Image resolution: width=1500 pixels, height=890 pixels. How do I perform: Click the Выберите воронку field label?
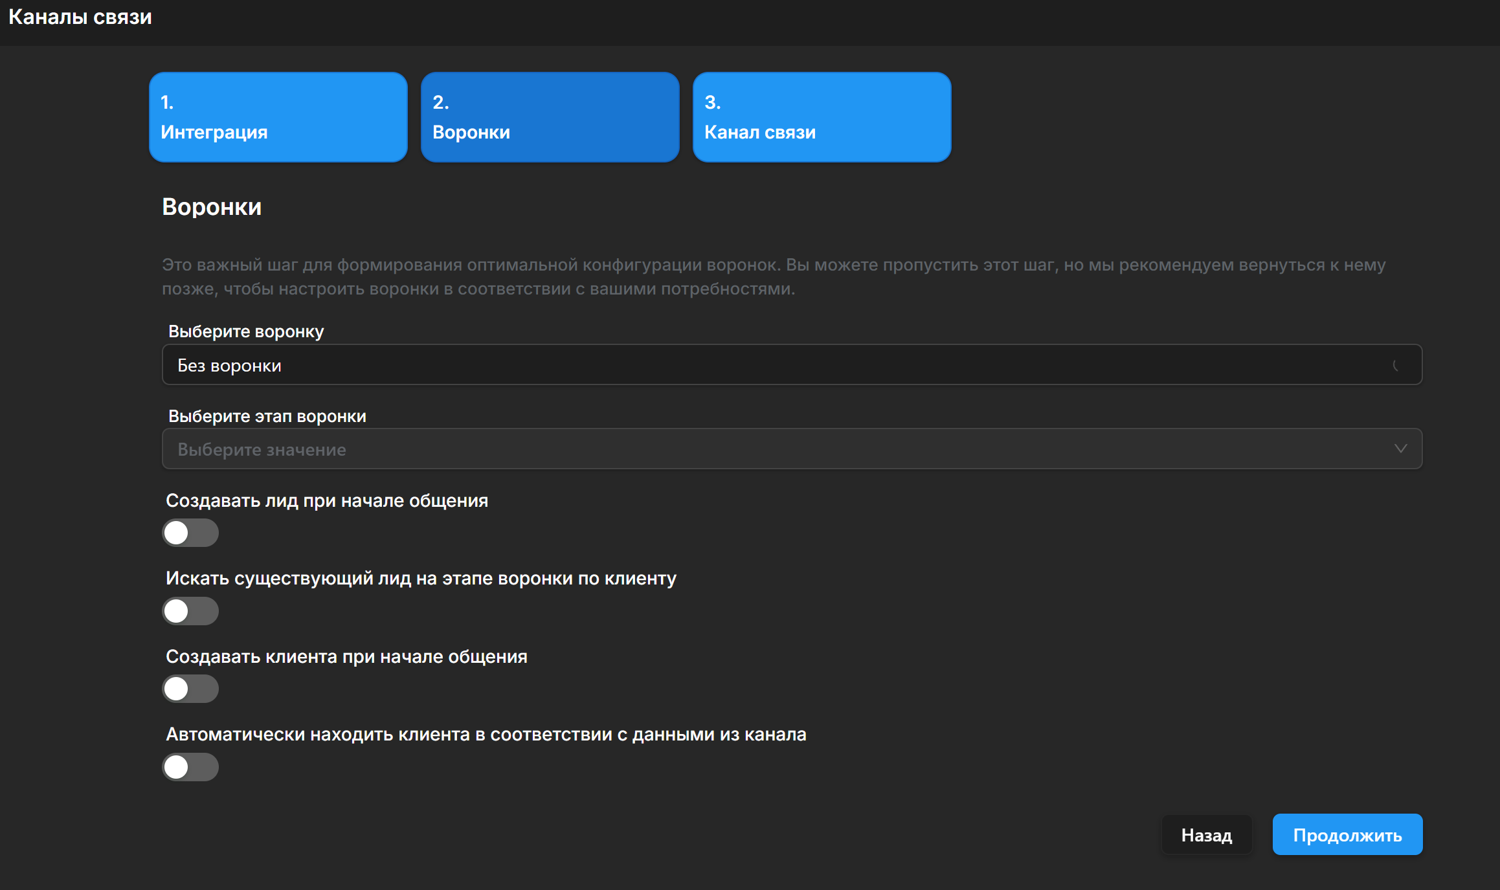point(246,331)
